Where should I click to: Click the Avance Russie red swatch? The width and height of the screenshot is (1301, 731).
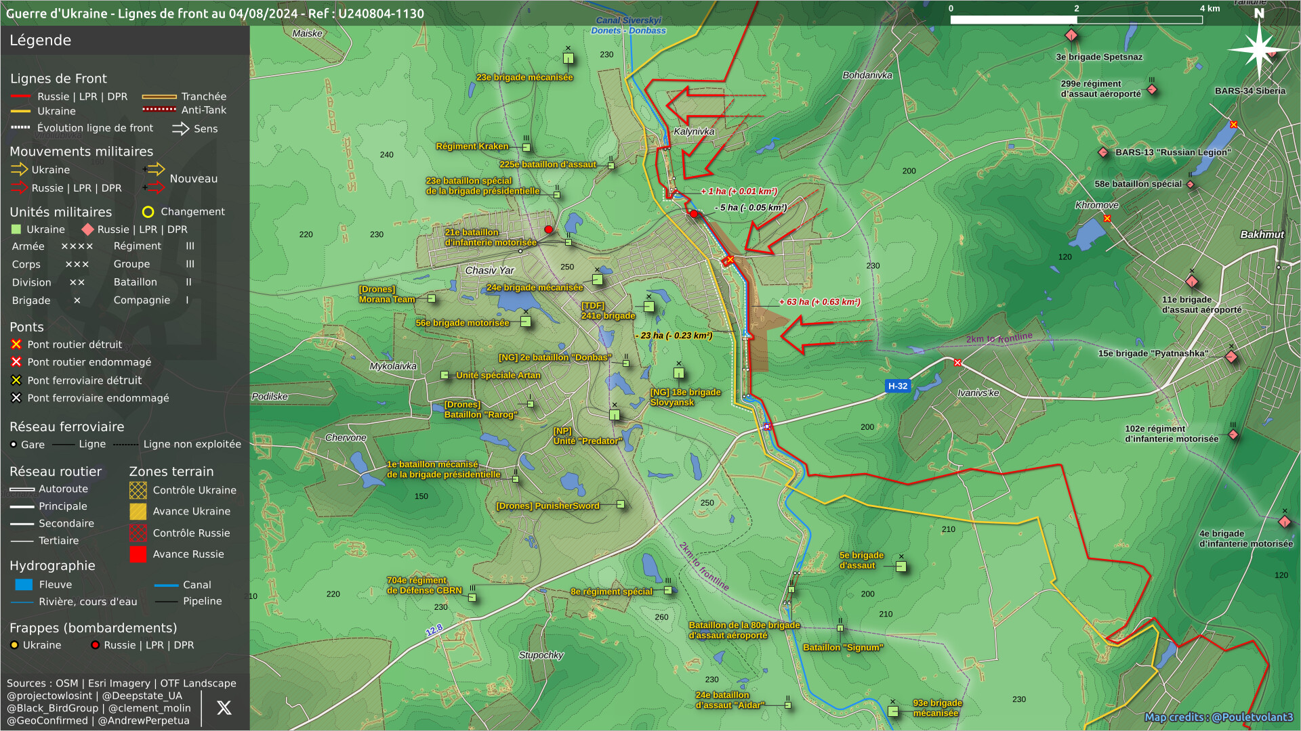coord(138,554)
